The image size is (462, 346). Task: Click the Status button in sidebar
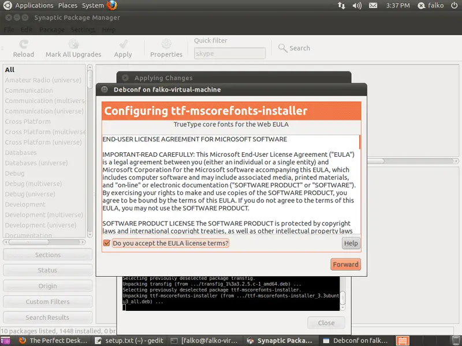click(x=48, y=270)
